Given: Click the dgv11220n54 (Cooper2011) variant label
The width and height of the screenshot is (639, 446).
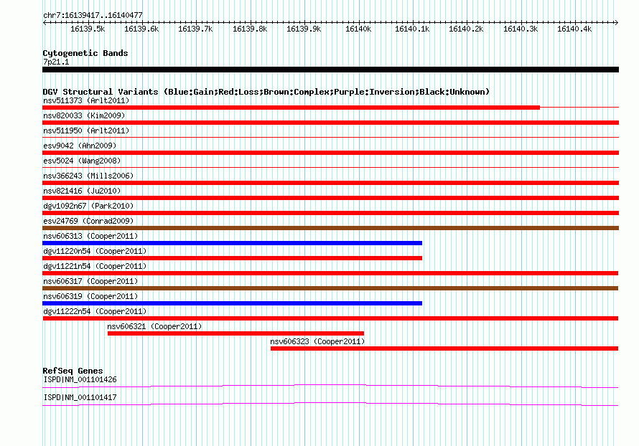Looking at the screenshot, I should pos(95,251).
